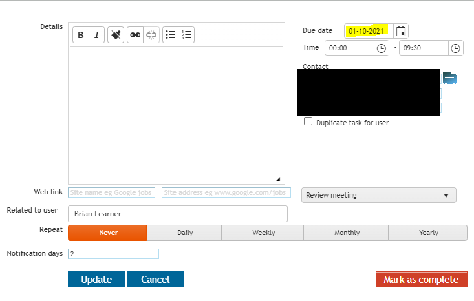Focus the start time field 00:00

coord(349,48)
